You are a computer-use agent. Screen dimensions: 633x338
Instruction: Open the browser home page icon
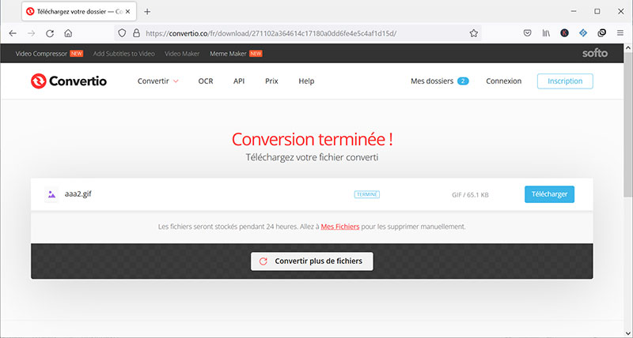pos(68,33)
